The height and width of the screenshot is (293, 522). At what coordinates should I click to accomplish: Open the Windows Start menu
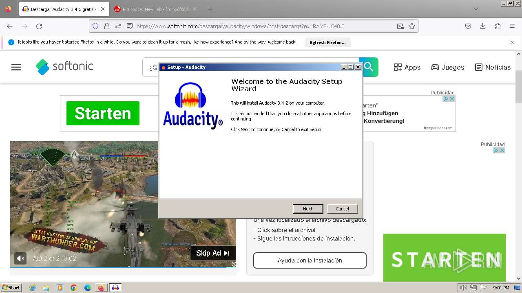[11, 287]
